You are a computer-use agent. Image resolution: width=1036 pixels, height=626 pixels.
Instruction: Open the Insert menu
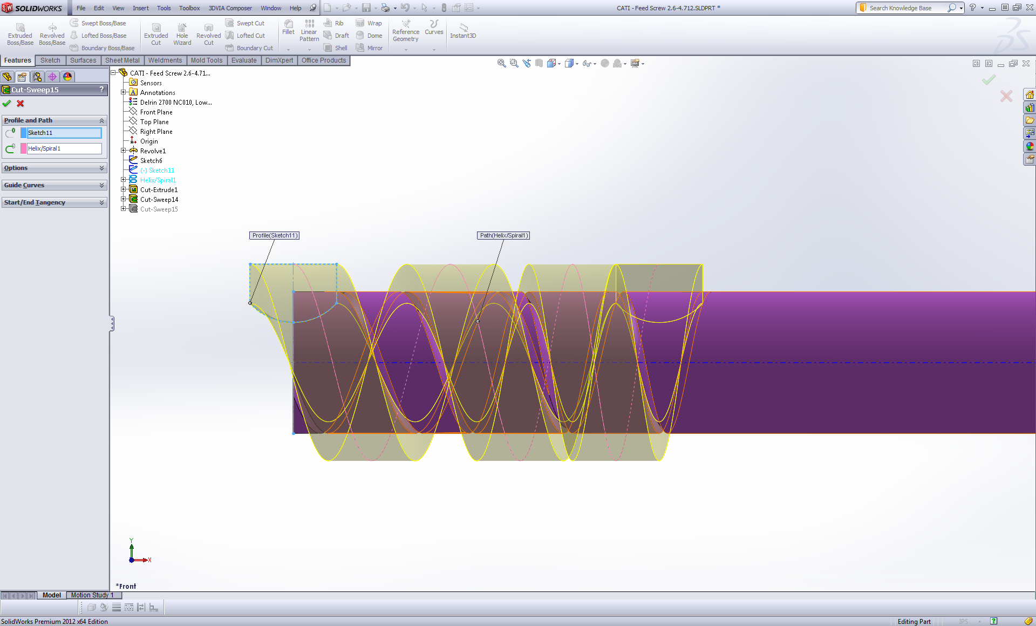(141, 8)
